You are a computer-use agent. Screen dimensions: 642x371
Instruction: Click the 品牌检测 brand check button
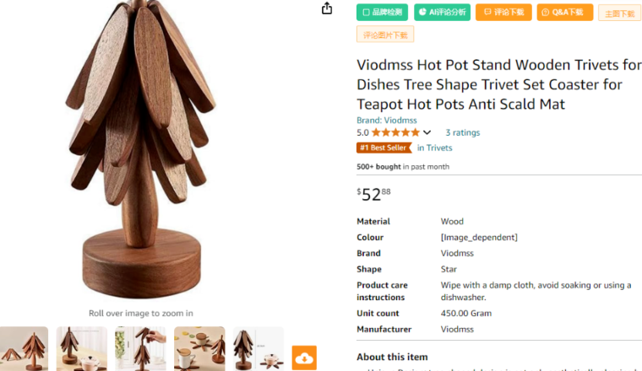coord(382,13)
